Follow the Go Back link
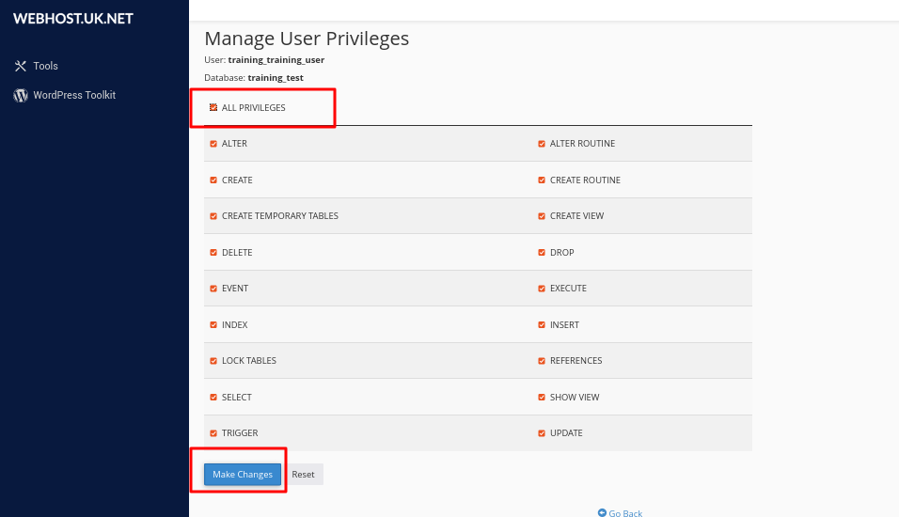The width and height of the screenshot is (899, 517). pos(625,513)
